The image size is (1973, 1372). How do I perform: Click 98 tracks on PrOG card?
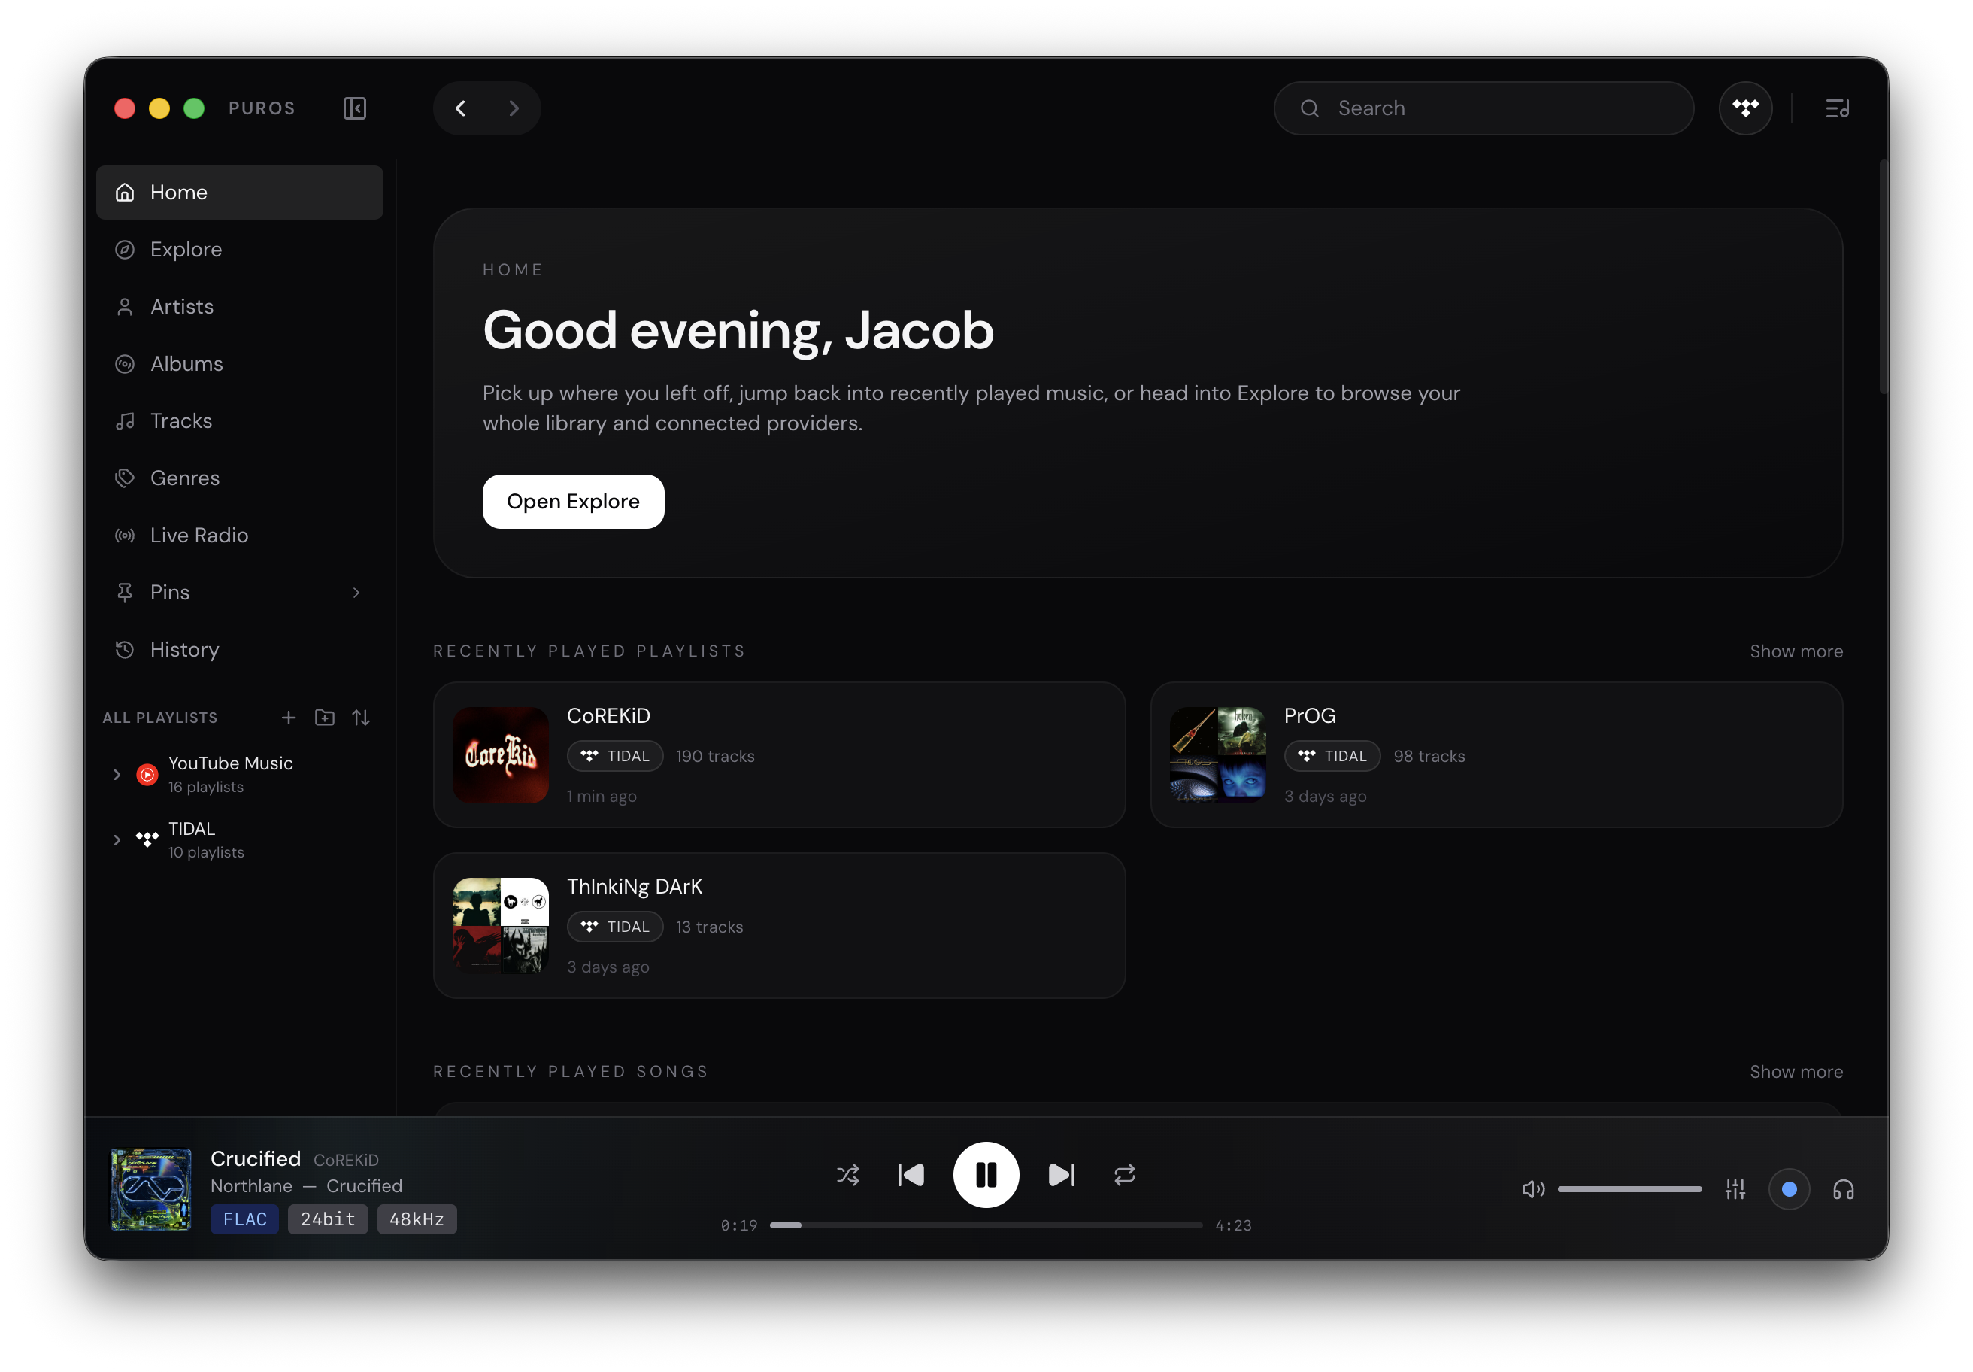click(x=1429, y=757)
